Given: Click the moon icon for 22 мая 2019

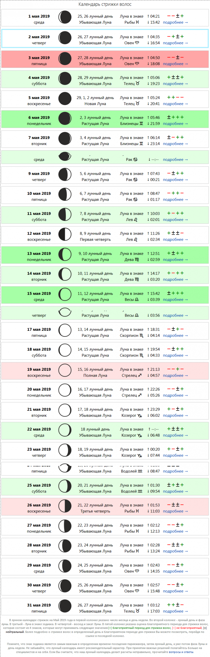Looking at the screenshot, I should (65, 430).
